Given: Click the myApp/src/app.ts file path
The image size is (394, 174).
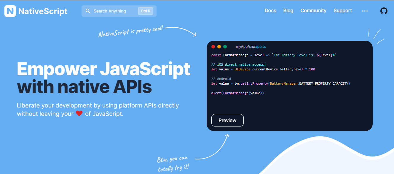Looking at the screenshot, I should click(x=251, y=47).
